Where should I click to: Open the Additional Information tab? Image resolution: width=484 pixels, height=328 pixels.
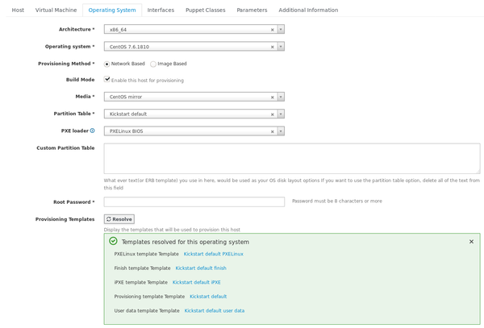[308, 10]
